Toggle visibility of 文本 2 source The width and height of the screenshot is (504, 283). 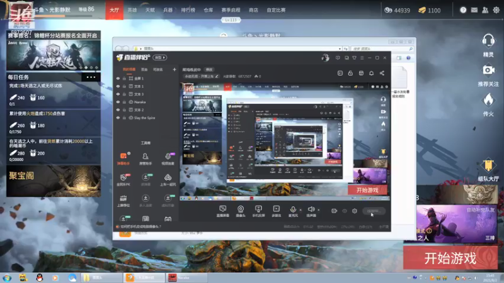click(118, 109)
